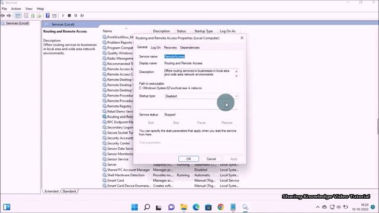Open taskbar Search magnifier

[147, 207]
